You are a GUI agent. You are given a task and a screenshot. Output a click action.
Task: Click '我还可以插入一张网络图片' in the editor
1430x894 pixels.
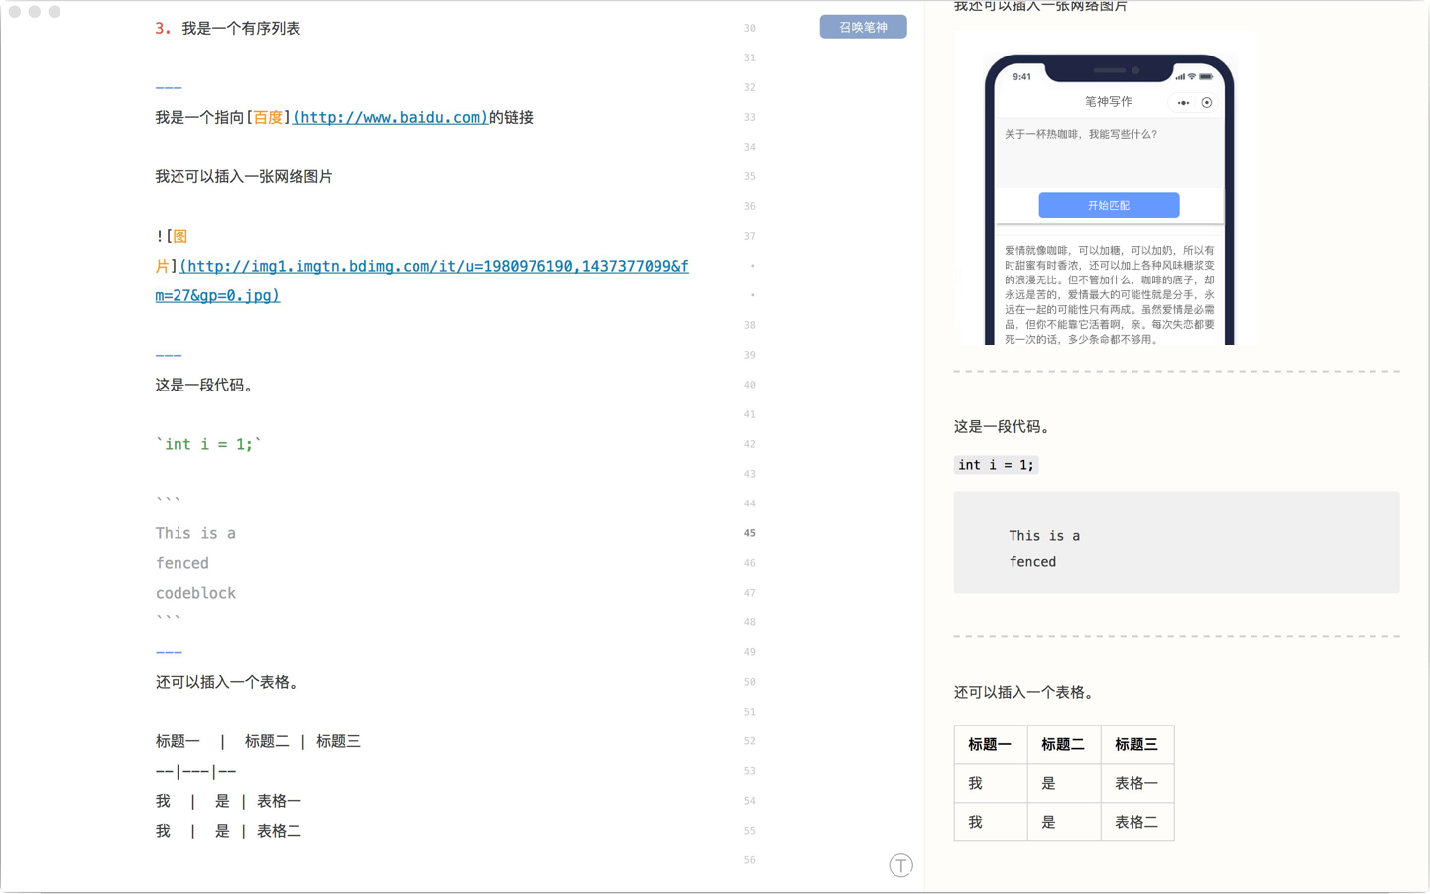pyautogui.click(x=244, y=176)
